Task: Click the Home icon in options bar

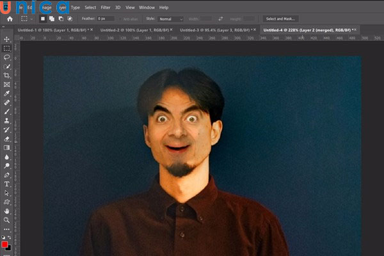Action: point(10,19)
